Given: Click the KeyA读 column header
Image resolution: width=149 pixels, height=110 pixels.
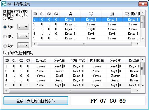Looking at the screenshot, I should [x=41, y=60].
